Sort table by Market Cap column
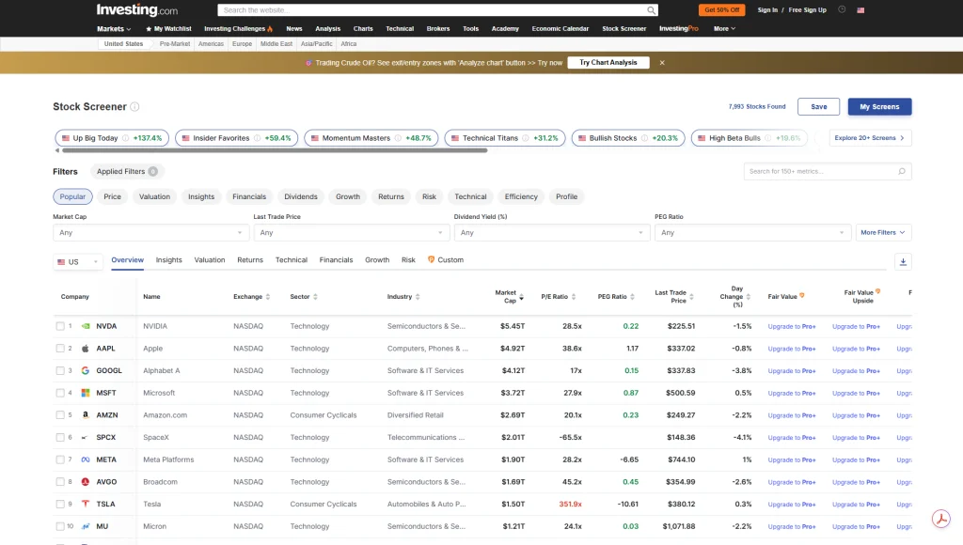The width and height of the screenshot is (963, 545). coord(509,296)
